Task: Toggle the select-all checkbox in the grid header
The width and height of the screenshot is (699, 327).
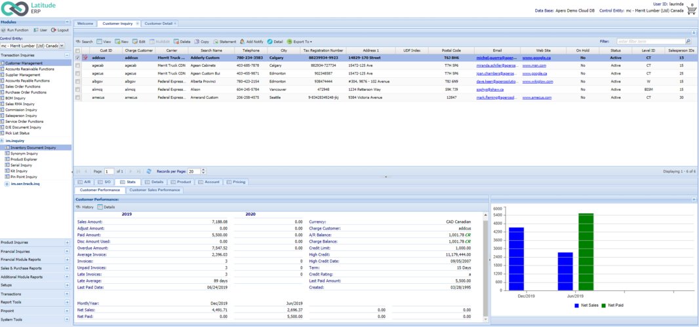Action: pyautogui.click(x=78, y=50)
